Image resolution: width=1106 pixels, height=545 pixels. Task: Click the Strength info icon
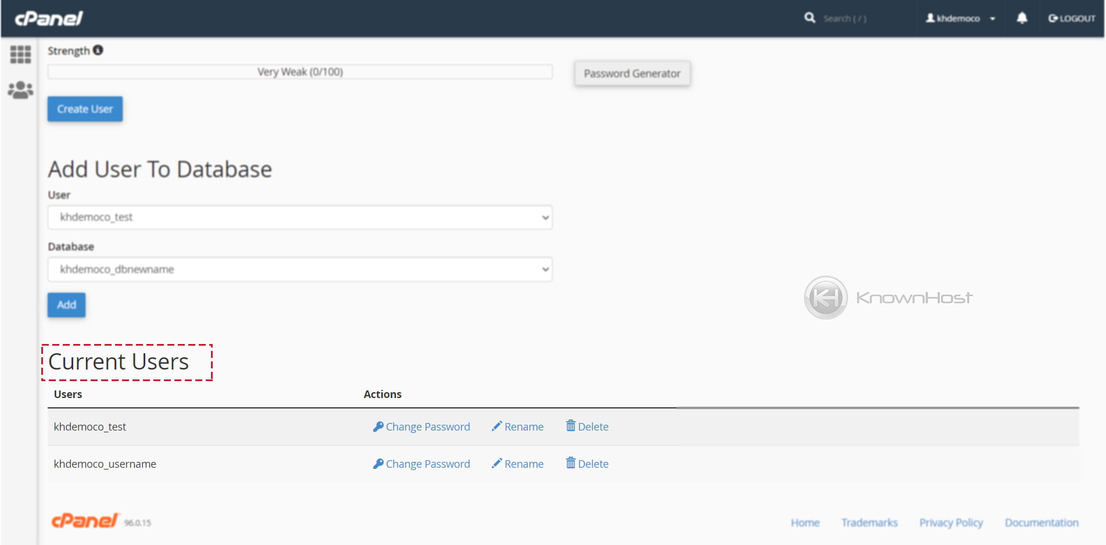pos(98,50)
